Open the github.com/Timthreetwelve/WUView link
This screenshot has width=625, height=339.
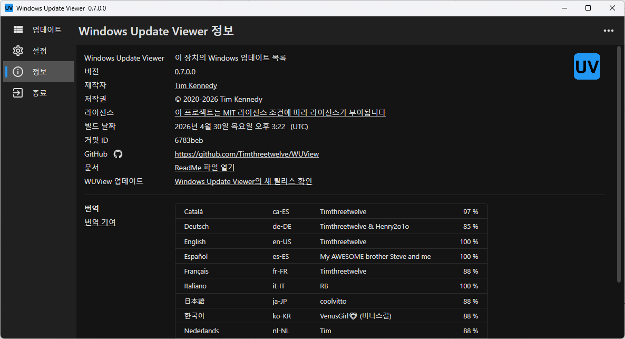tap(247, 154)
